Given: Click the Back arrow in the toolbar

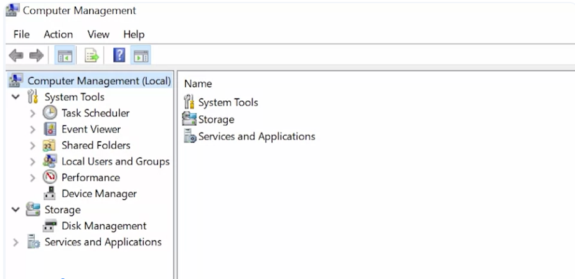Looking at the screenshot, I should (16, 56).
